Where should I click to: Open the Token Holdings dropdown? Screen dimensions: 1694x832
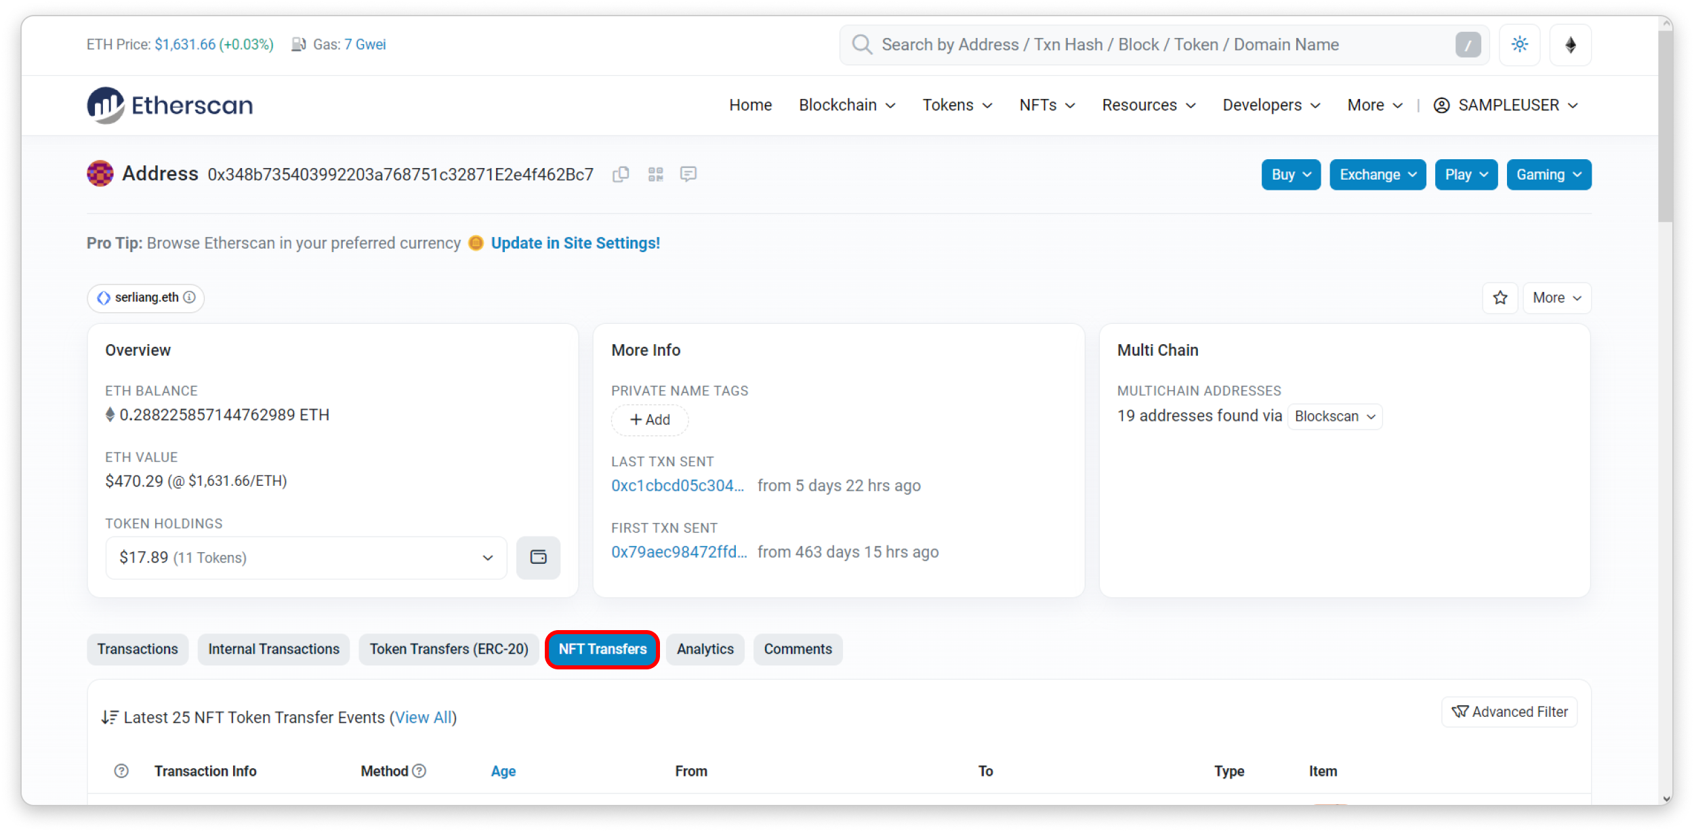(x=306, y=557)
